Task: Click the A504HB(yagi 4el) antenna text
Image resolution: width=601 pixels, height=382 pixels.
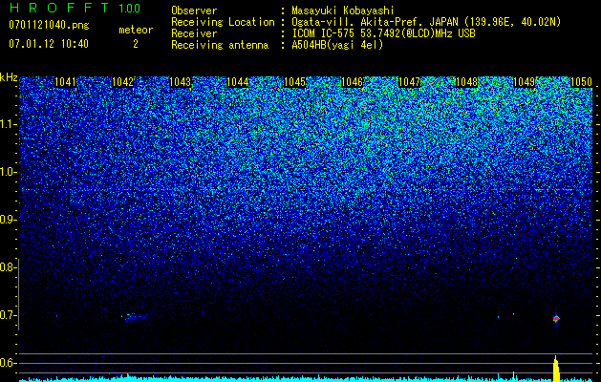Action: (x=337, y=45)
